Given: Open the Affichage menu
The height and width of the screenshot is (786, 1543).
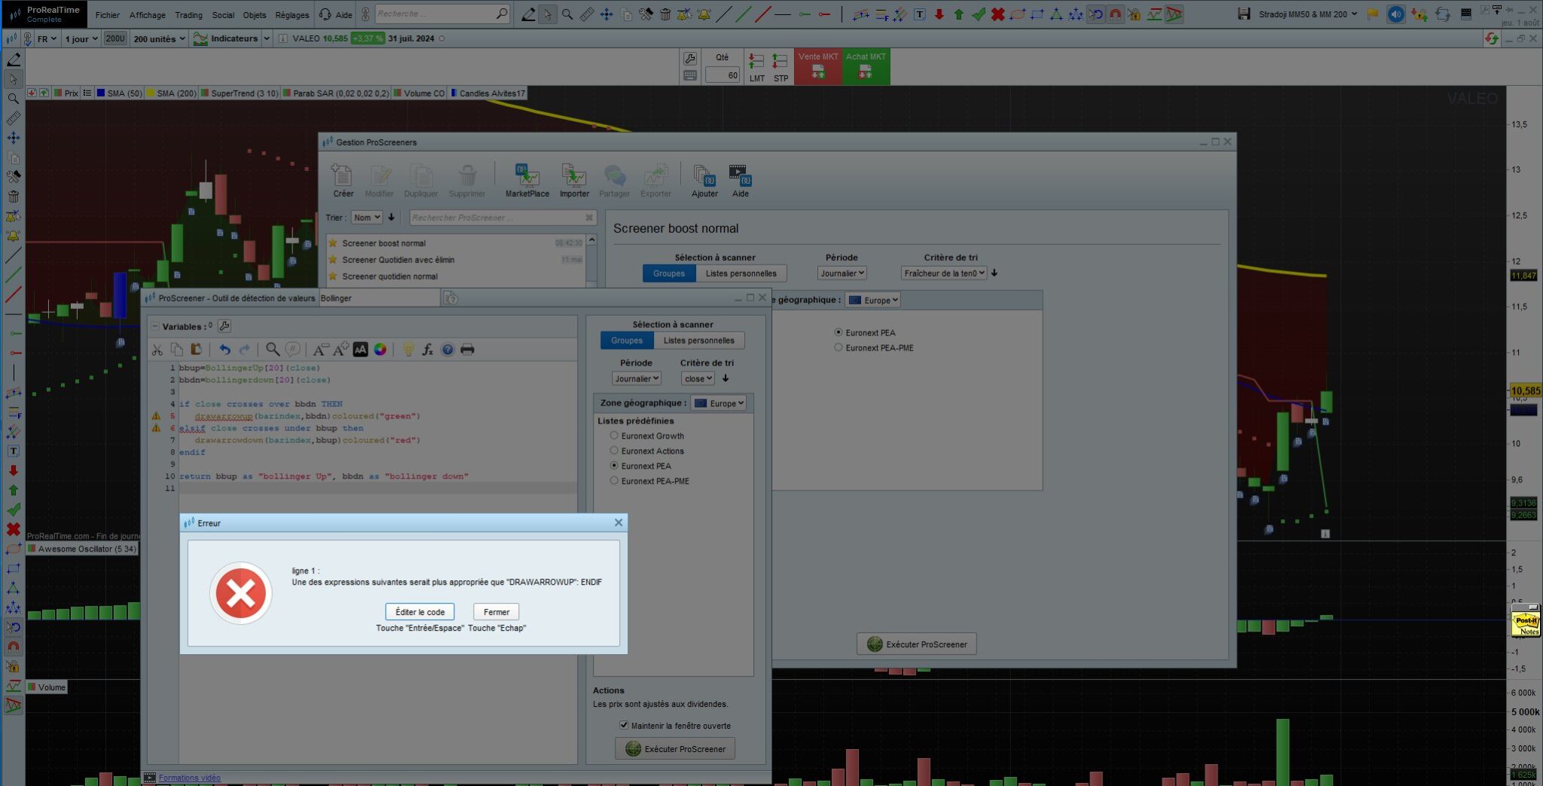Looking at the screenshot, I should [148, 15].
